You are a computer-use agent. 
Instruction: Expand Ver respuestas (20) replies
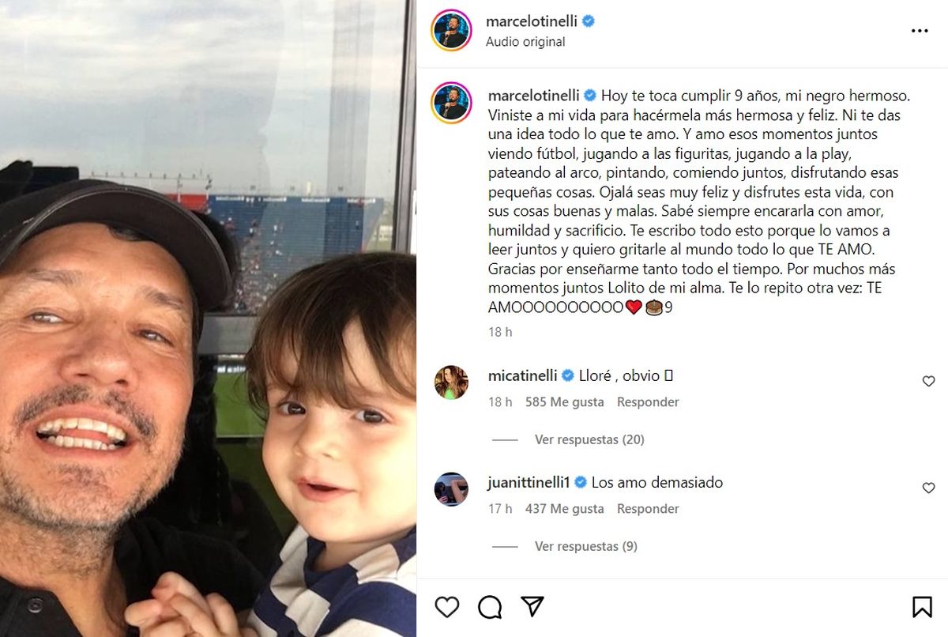tap(589, 439)
